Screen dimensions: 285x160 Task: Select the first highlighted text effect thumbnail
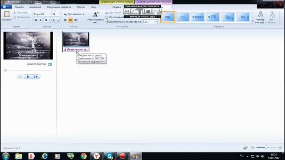[x=168, y=17]
